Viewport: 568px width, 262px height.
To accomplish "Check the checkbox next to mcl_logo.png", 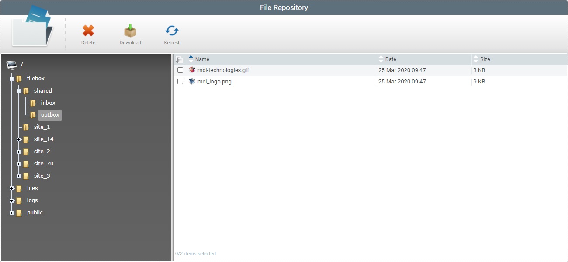I will click(x=180, y=81).
